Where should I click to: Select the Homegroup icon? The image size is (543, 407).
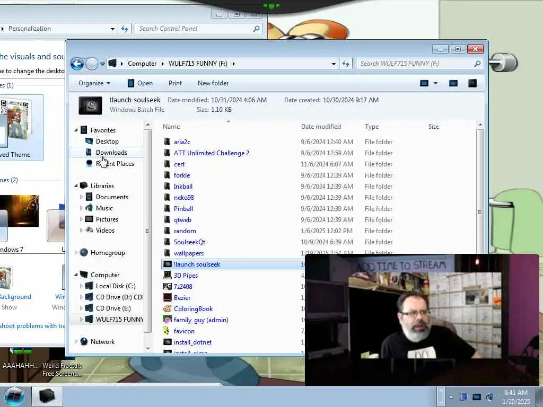click(x=84, y=253)
